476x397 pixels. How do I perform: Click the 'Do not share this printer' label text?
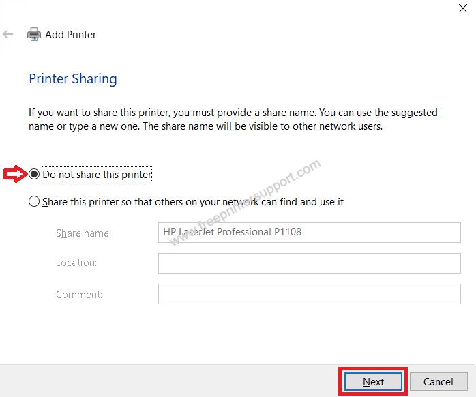point(97,175)
